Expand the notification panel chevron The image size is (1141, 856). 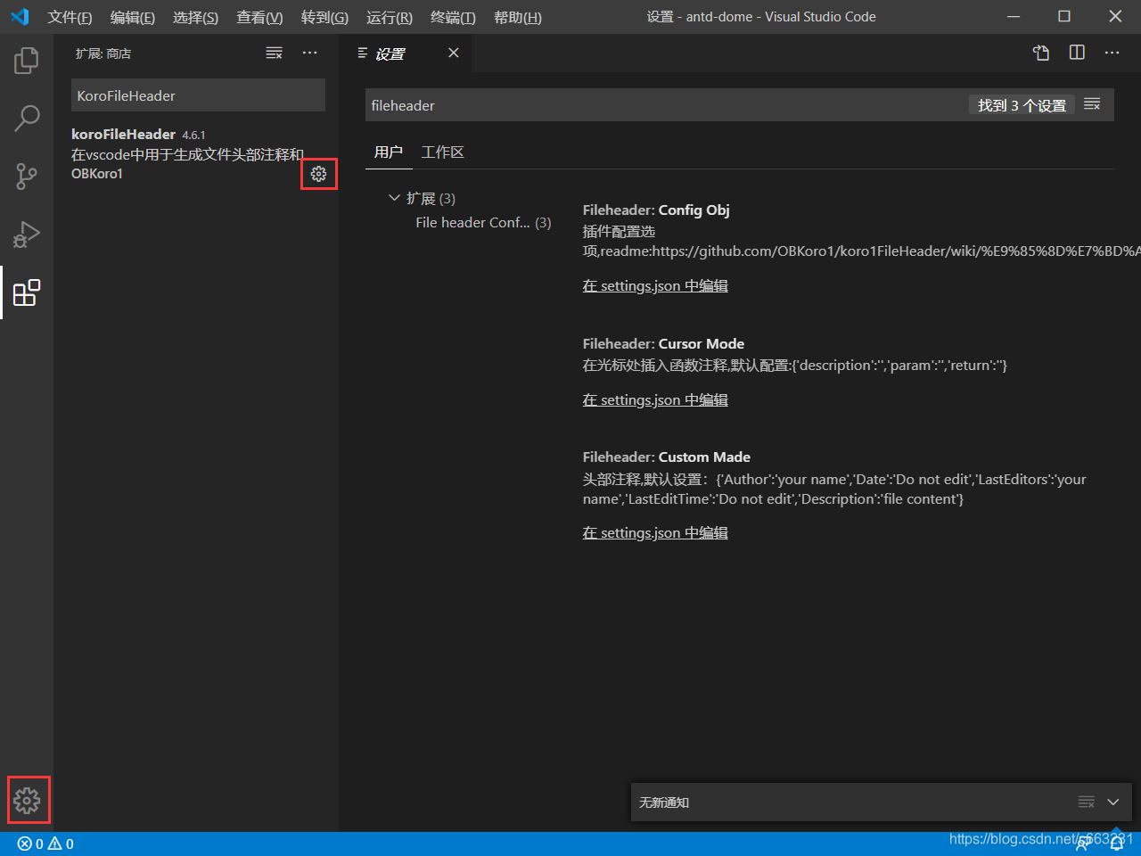1112,802
